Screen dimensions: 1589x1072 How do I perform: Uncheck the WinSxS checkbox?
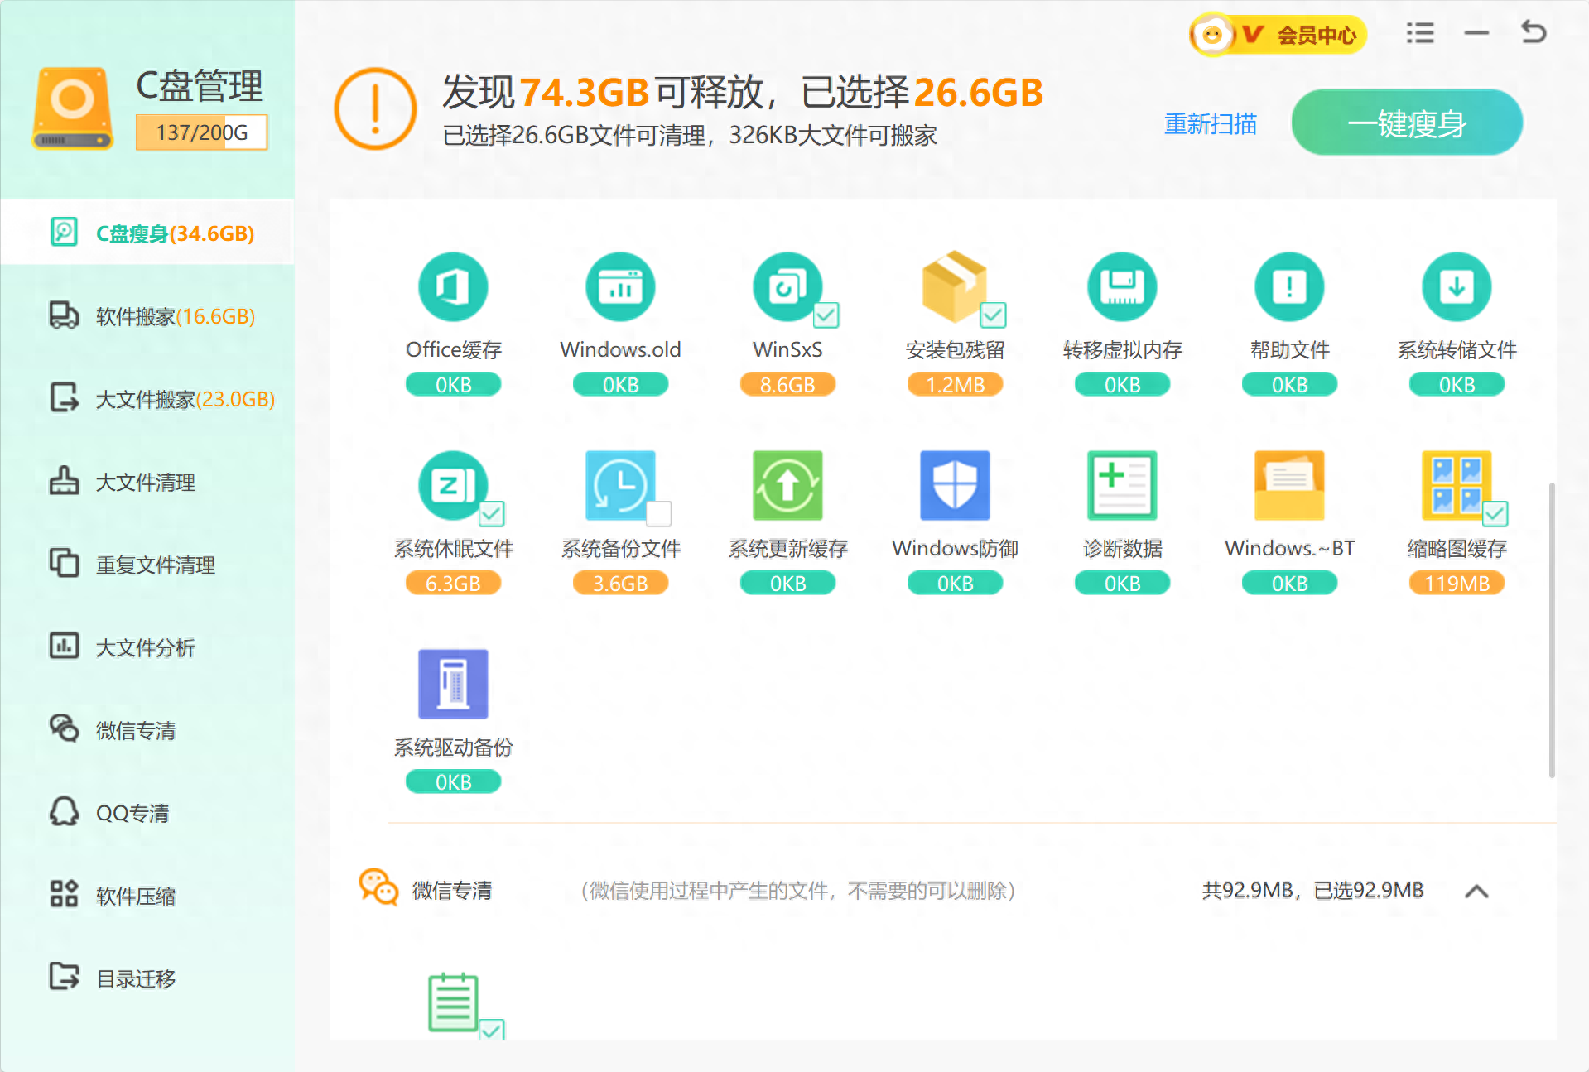(826, 315)
